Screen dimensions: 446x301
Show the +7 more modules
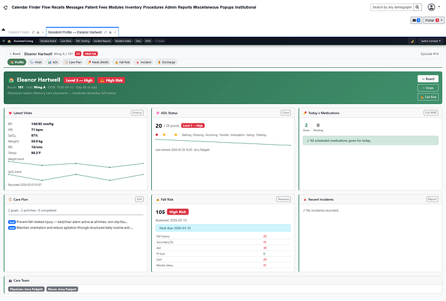point(160,41)
